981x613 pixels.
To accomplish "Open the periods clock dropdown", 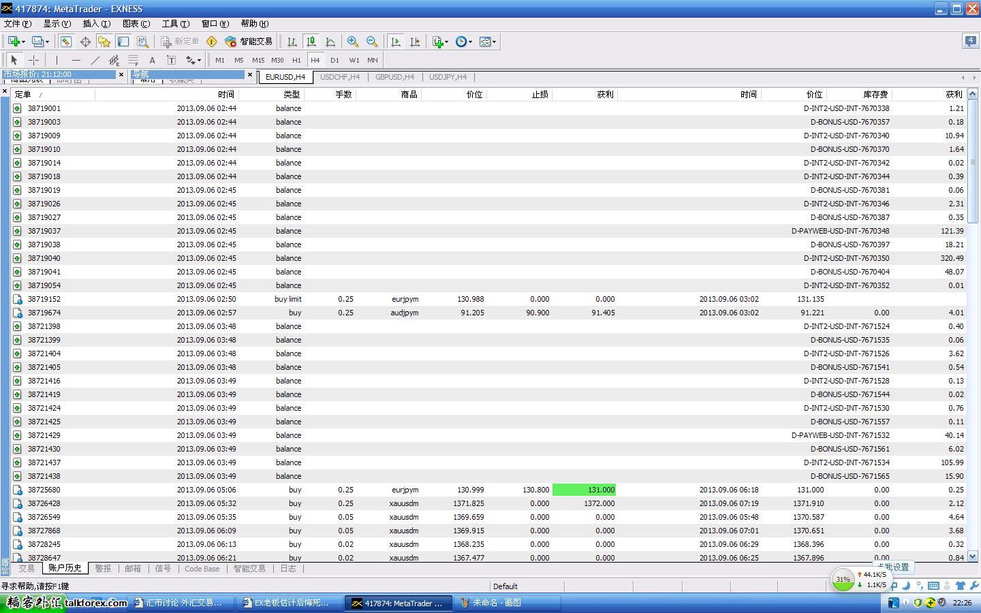I will 464,42.
